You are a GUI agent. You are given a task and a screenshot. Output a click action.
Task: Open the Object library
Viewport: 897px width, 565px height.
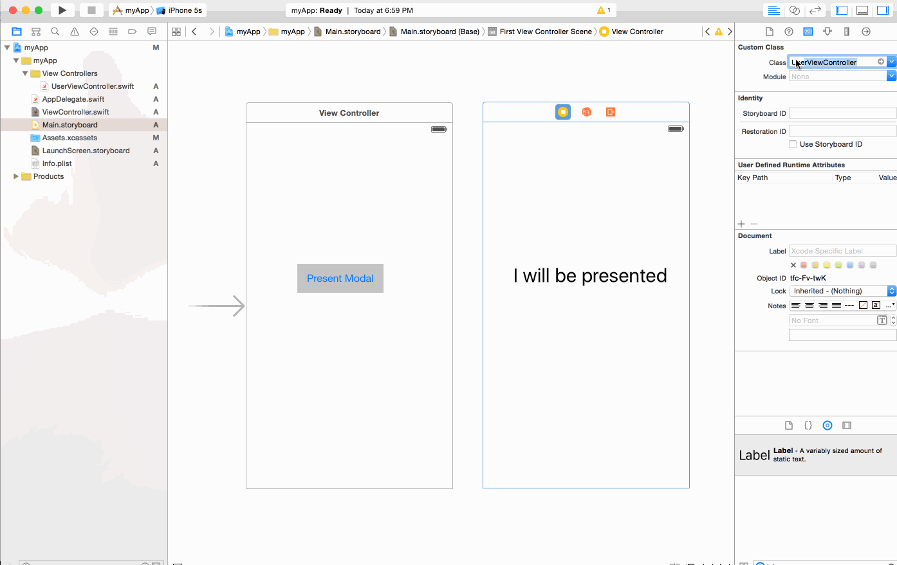click(828, 425)
